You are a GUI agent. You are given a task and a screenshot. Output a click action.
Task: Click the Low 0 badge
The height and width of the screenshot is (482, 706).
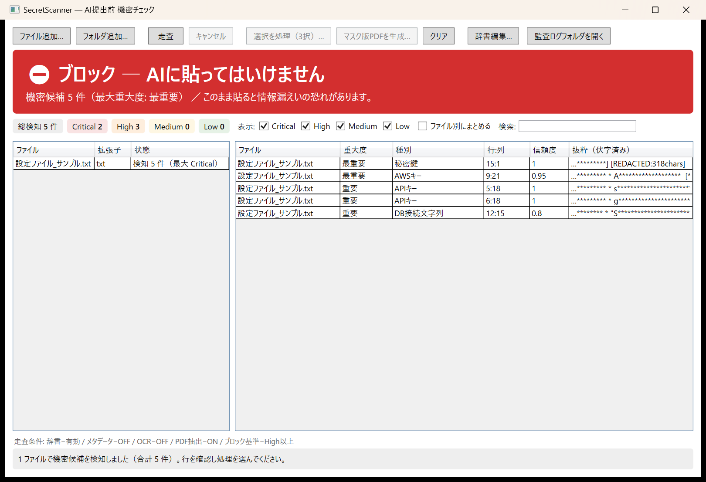214,126
